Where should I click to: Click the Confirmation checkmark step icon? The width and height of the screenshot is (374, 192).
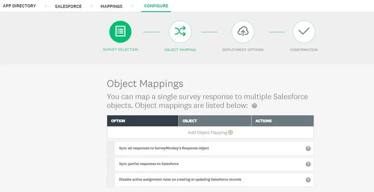tap(304, 32)
